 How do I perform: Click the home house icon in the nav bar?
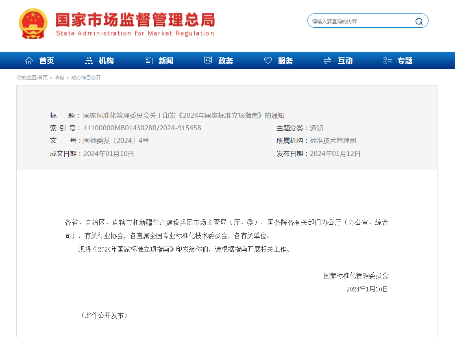29,60
